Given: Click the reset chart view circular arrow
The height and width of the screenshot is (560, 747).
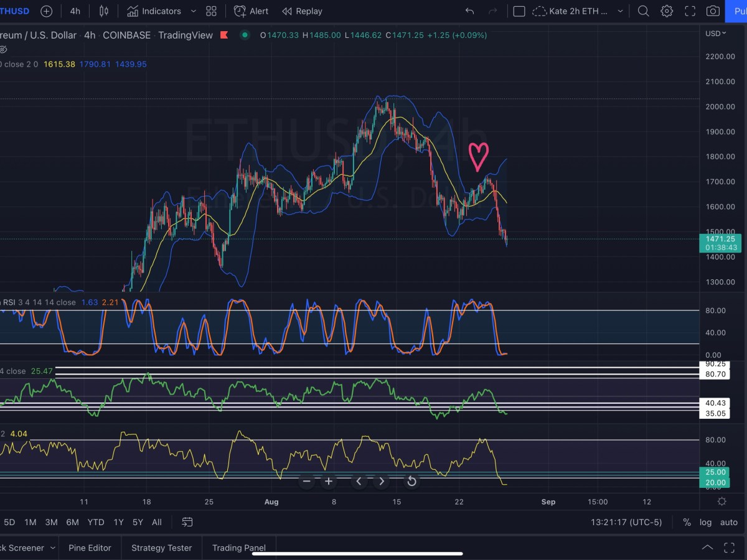Looking at the screenshot, I should (411, 481).
